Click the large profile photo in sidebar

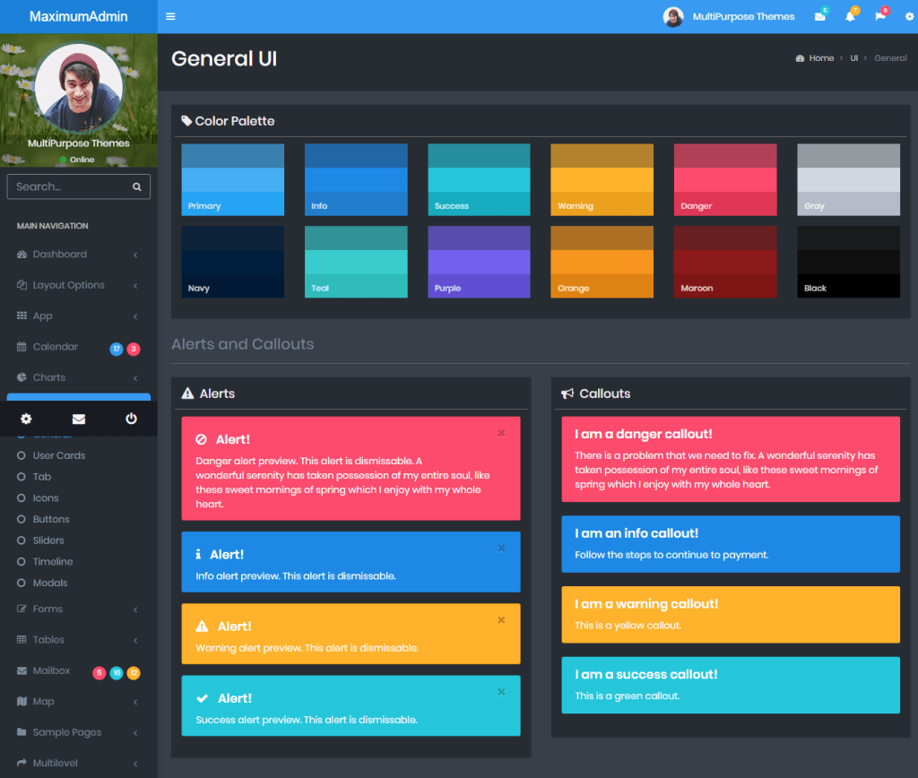[79, 87]
